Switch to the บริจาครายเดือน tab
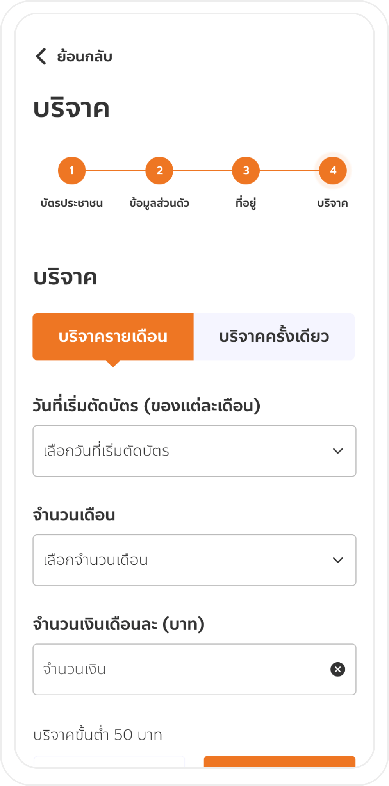Screen dimensions: 389x786 tap(113, 337)
